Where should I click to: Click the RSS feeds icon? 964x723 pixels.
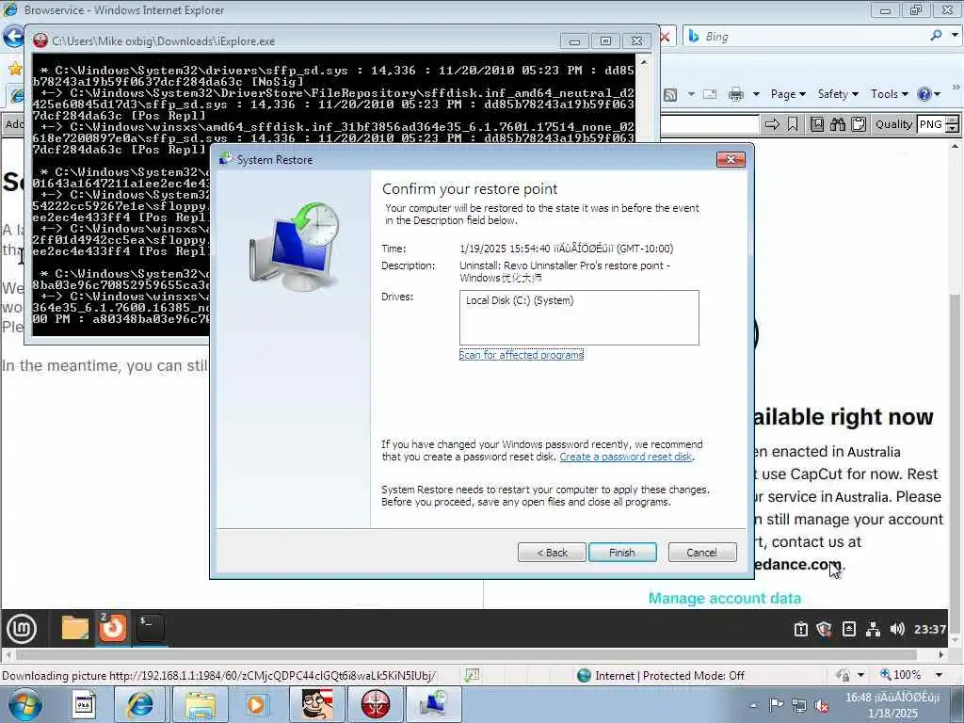(x=670, y=94)
